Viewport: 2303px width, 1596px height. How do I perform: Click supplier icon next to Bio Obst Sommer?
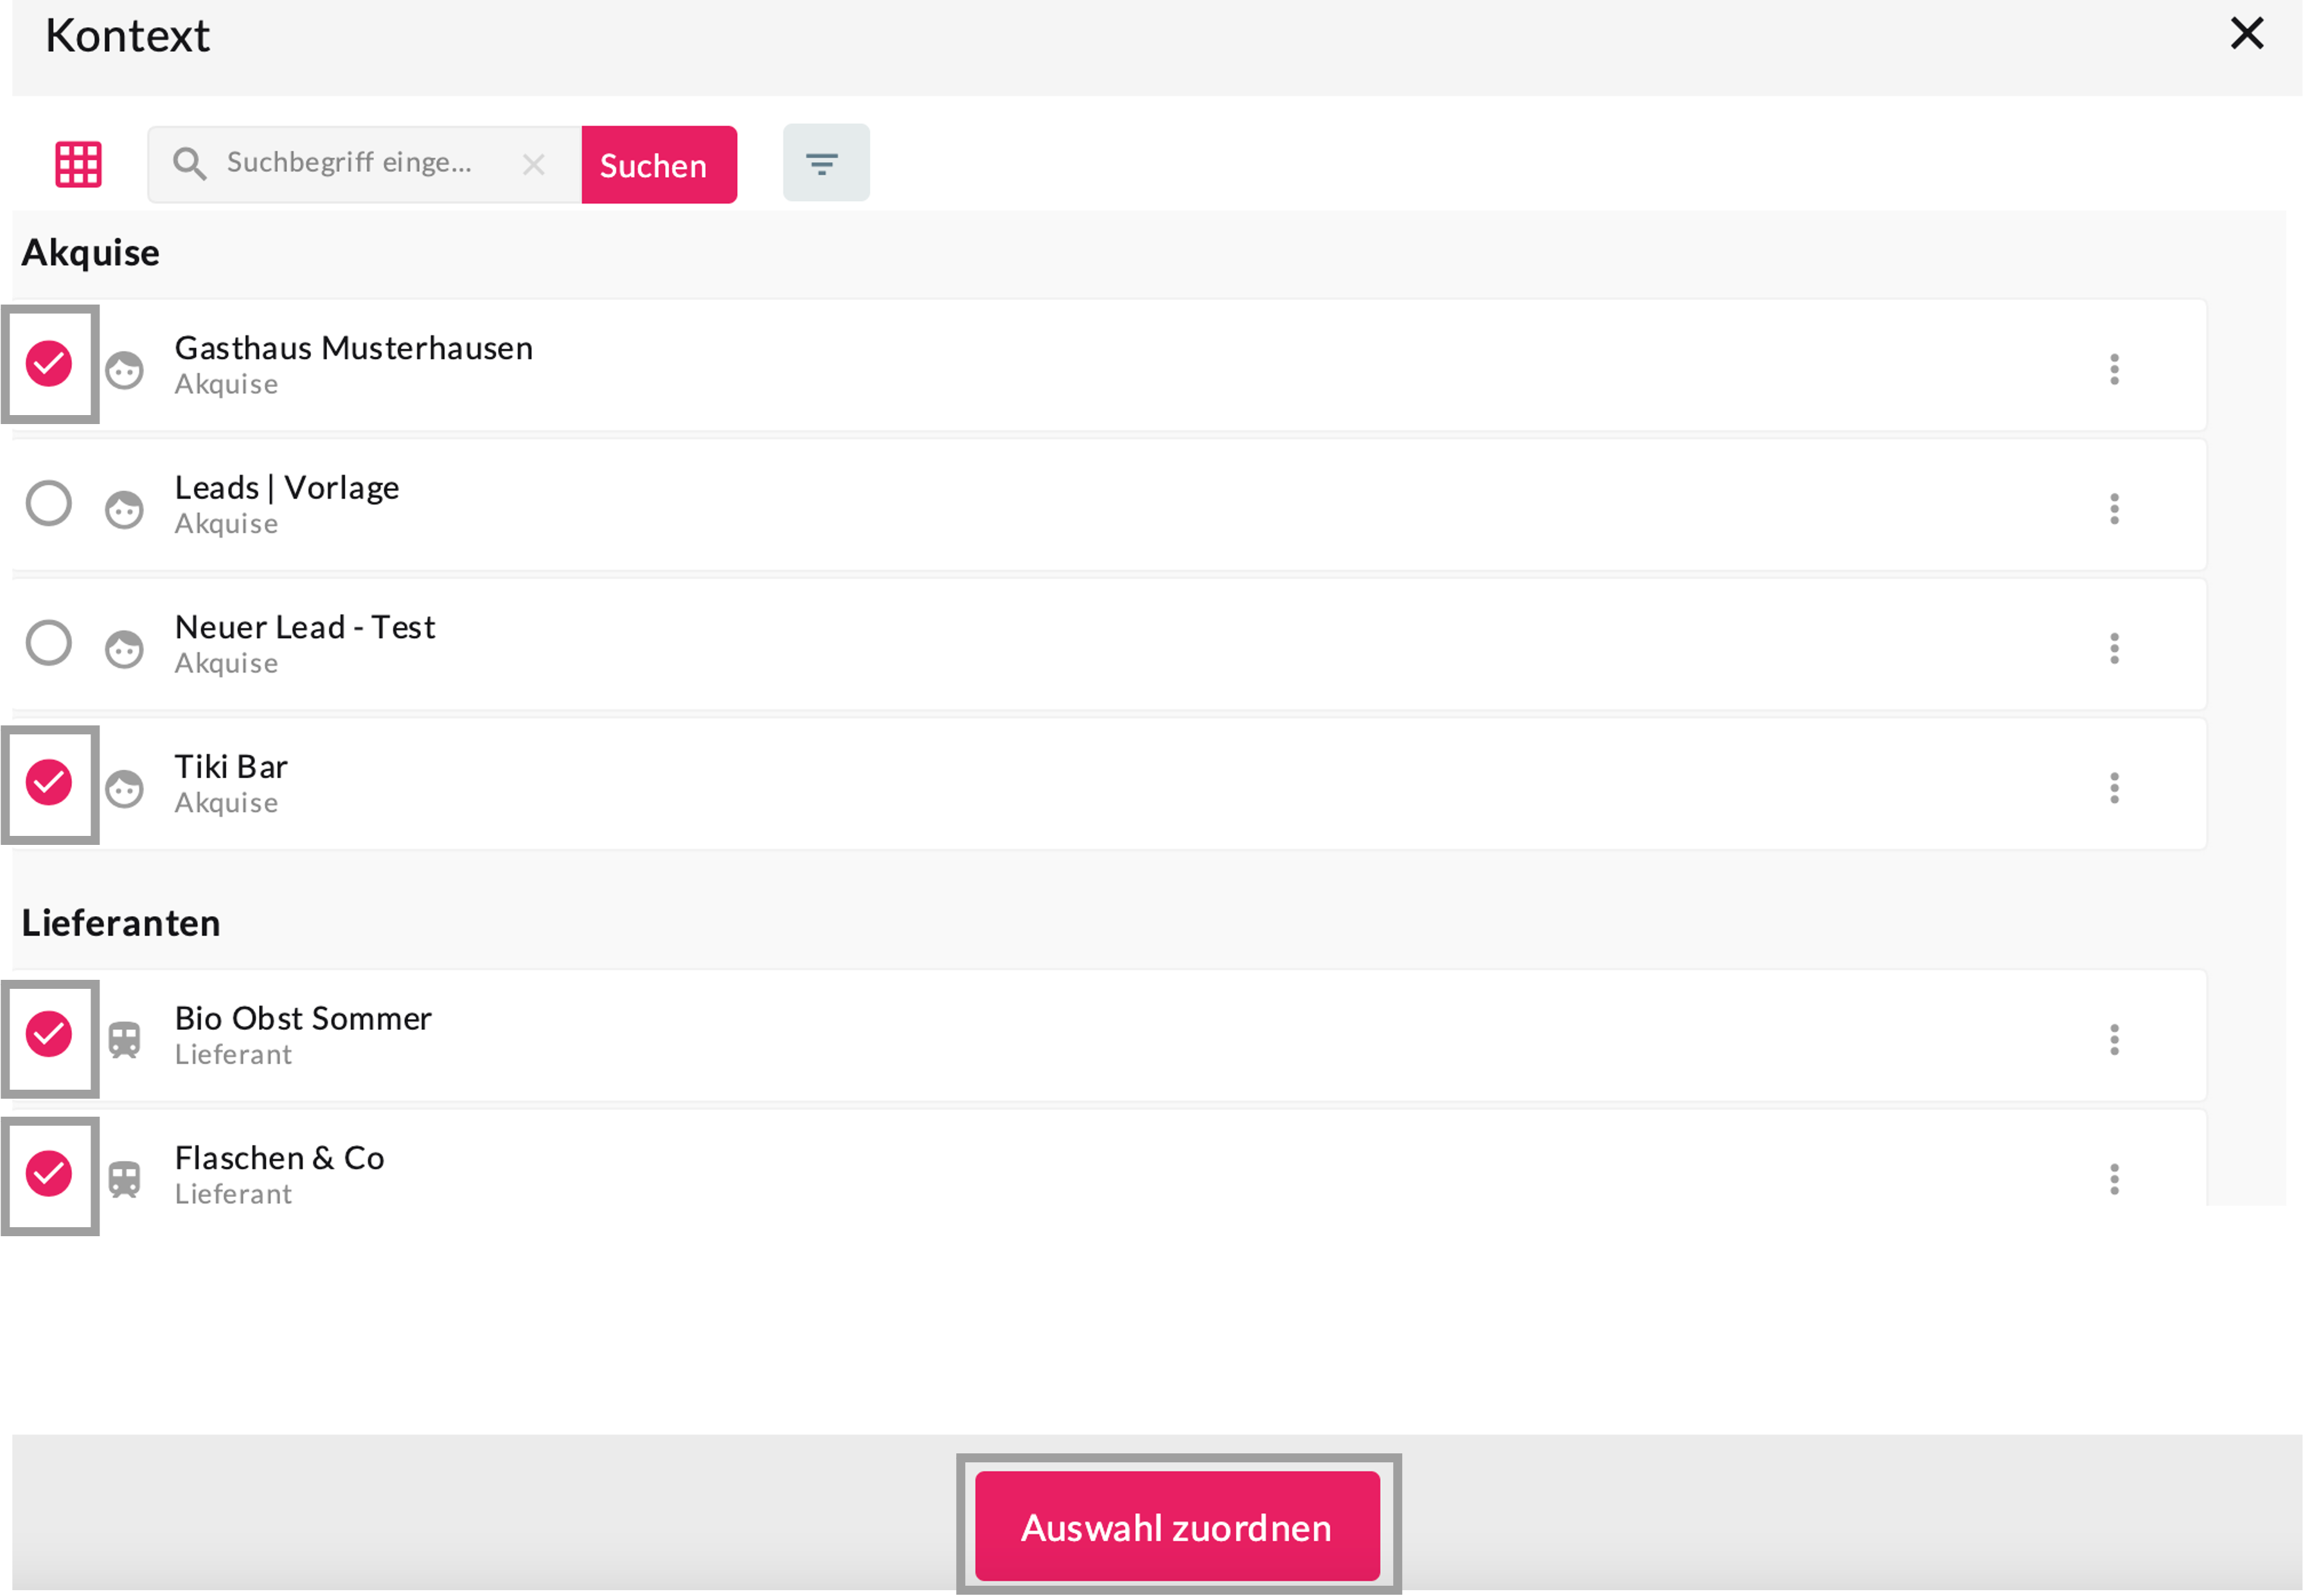[x=125, y=1039]
